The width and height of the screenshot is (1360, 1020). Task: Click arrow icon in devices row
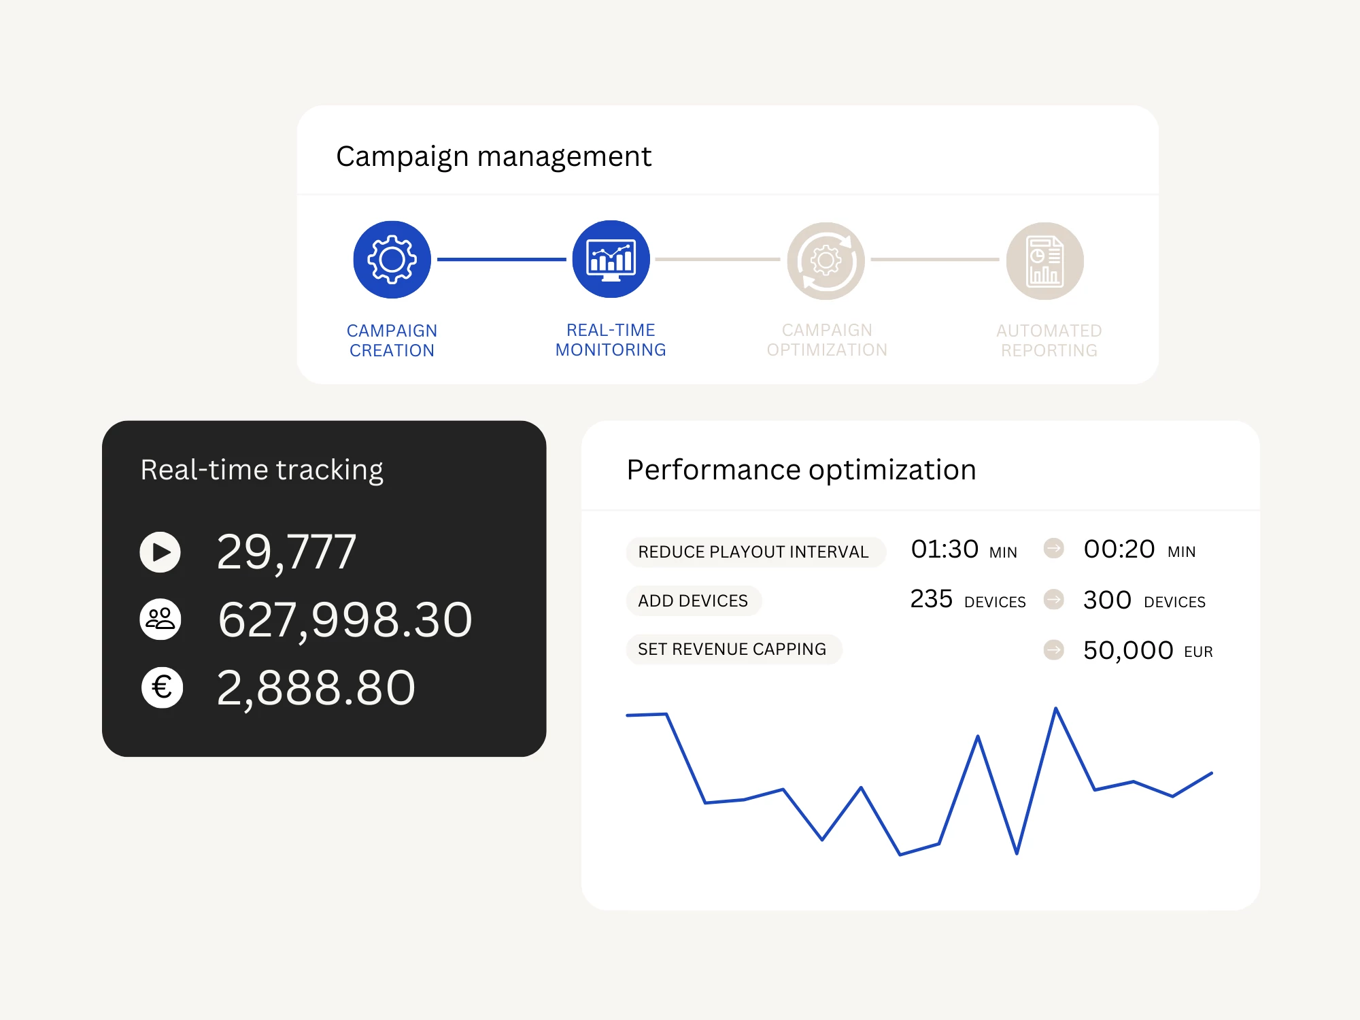1053,600
